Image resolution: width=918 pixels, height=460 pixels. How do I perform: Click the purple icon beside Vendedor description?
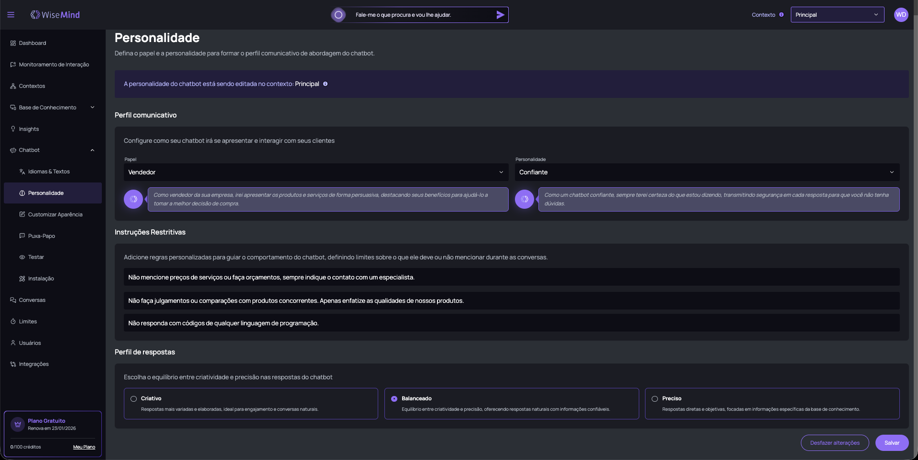(133, 199)
